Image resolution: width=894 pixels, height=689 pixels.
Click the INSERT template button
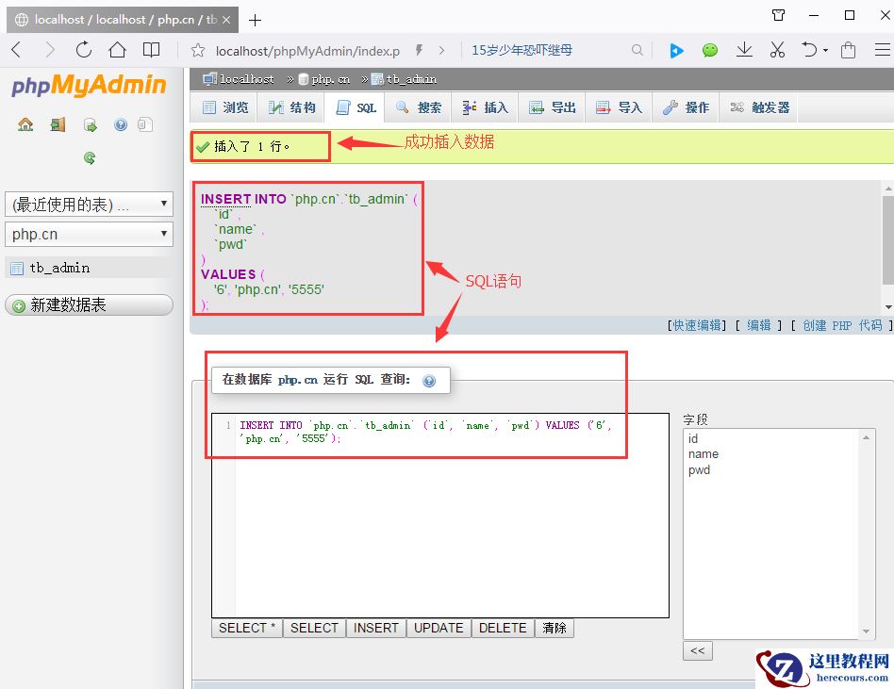[x=375, y=628]
